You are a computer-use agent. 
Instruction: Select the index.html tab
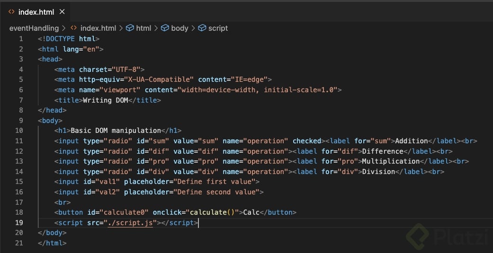point(35,12)
